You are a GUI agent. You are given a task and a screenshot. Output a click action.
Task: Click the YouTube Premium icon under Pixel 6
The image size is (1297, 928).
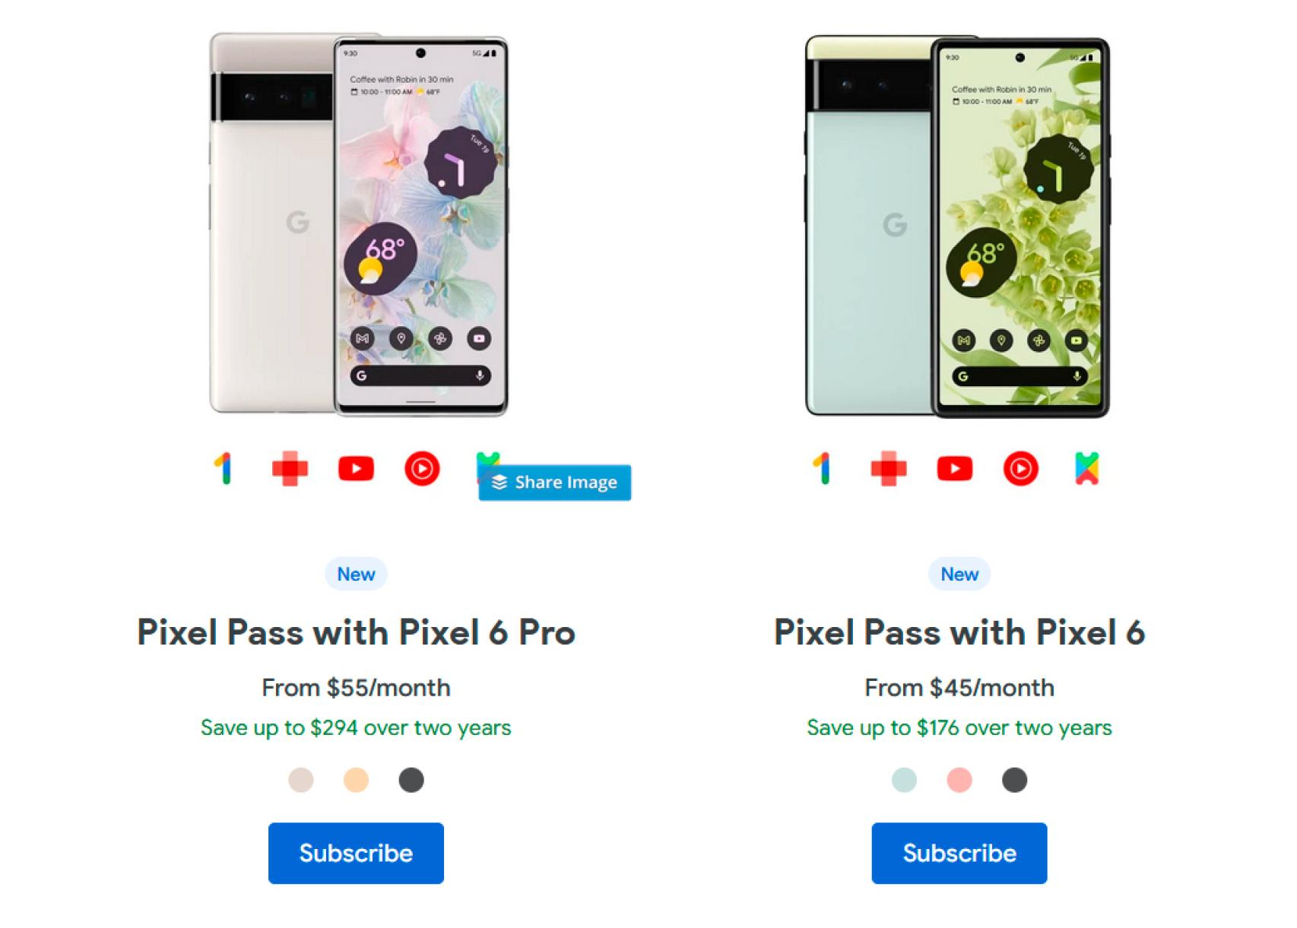pos(955,469)
